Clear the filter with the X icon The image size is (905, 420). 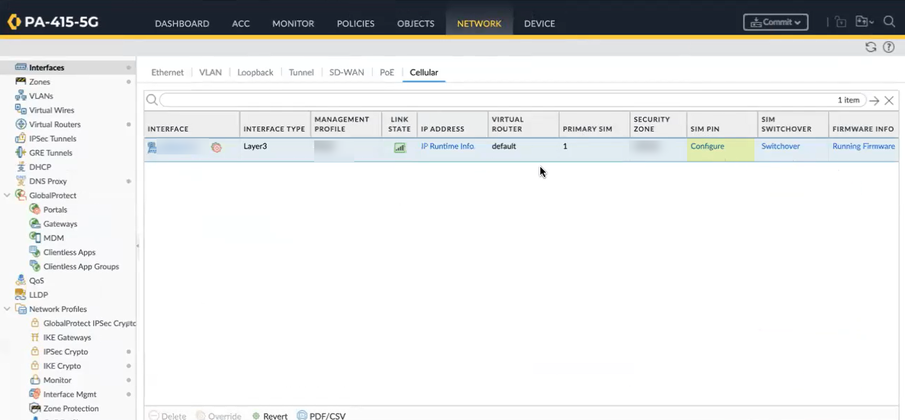[x=889, y=101]
